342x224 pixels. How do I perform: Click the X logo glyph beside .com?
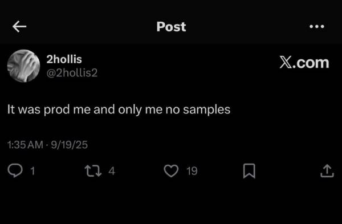(286, 63)
